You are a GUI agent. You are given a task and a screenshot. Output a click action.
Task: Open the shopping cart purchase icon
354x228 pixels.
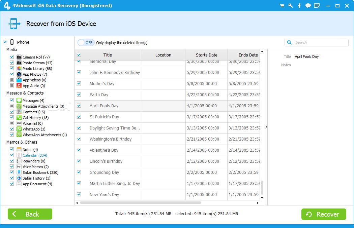point(282,6)
